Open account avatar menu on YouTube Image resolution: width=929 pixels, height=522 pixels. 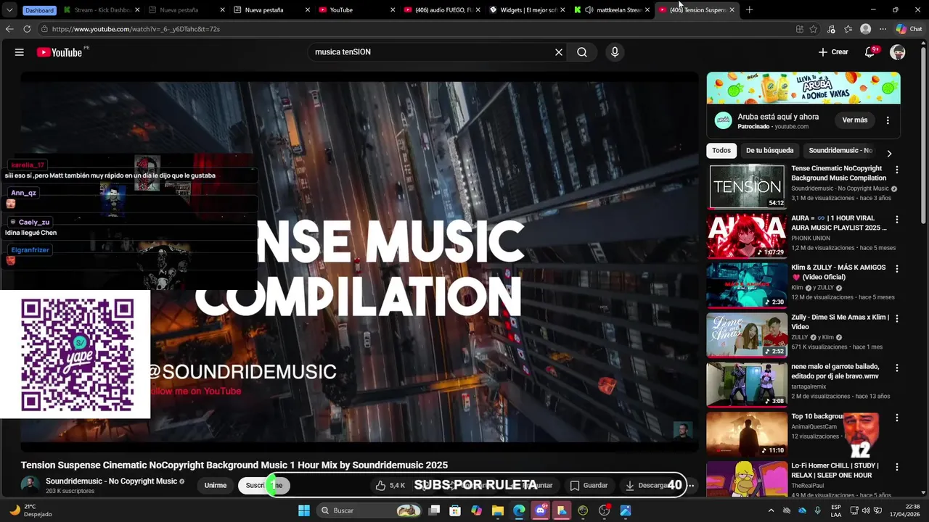(898, 52)
